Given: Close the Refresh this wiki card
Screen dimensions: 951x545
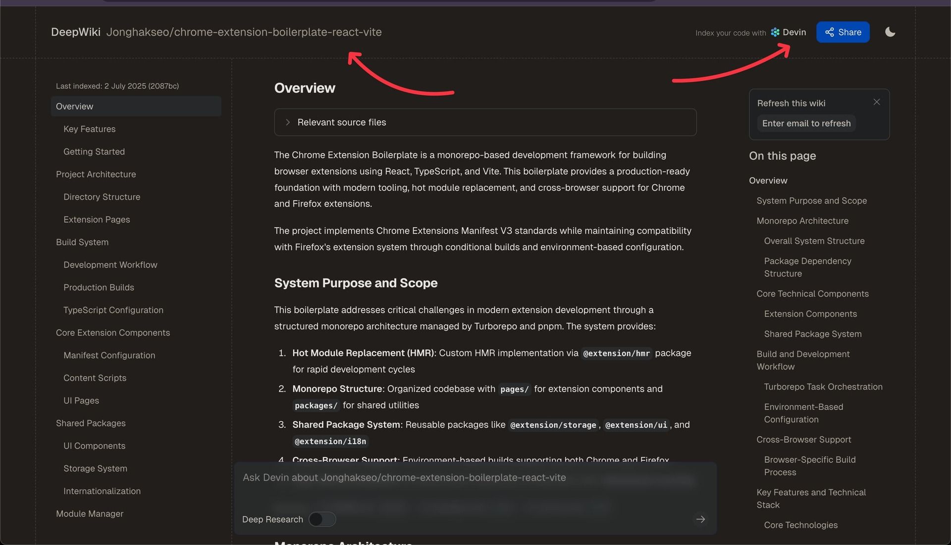Looking at the screenshot, I should 876,102.
